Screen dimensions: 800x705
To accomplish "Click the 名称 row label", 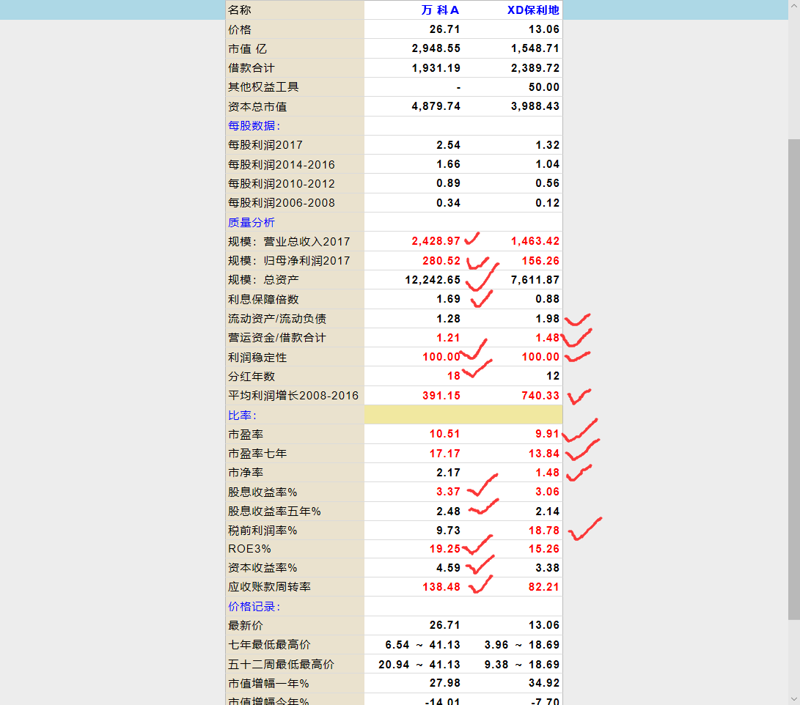I will (x=239, y=10).
